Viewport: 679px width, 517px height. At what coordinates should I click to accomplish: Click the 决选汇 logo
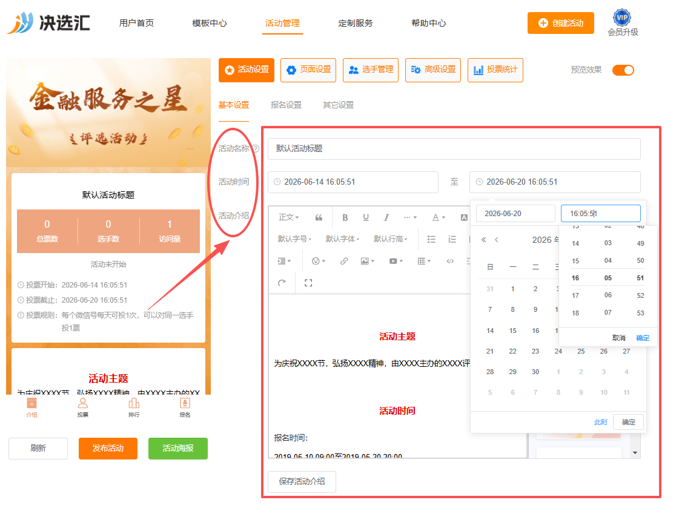48,22
